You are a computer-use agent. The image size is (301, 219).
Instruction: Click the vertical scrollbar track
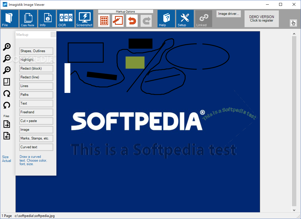pos(294,121)
